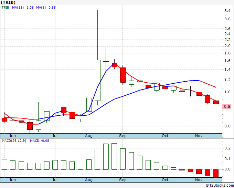
Task: Click the tall white August candlestick body
Action: point(97,80)
